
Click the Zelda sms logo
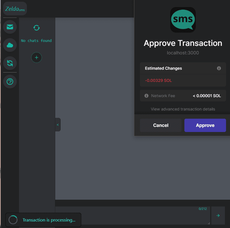click(x=15, y=9)
